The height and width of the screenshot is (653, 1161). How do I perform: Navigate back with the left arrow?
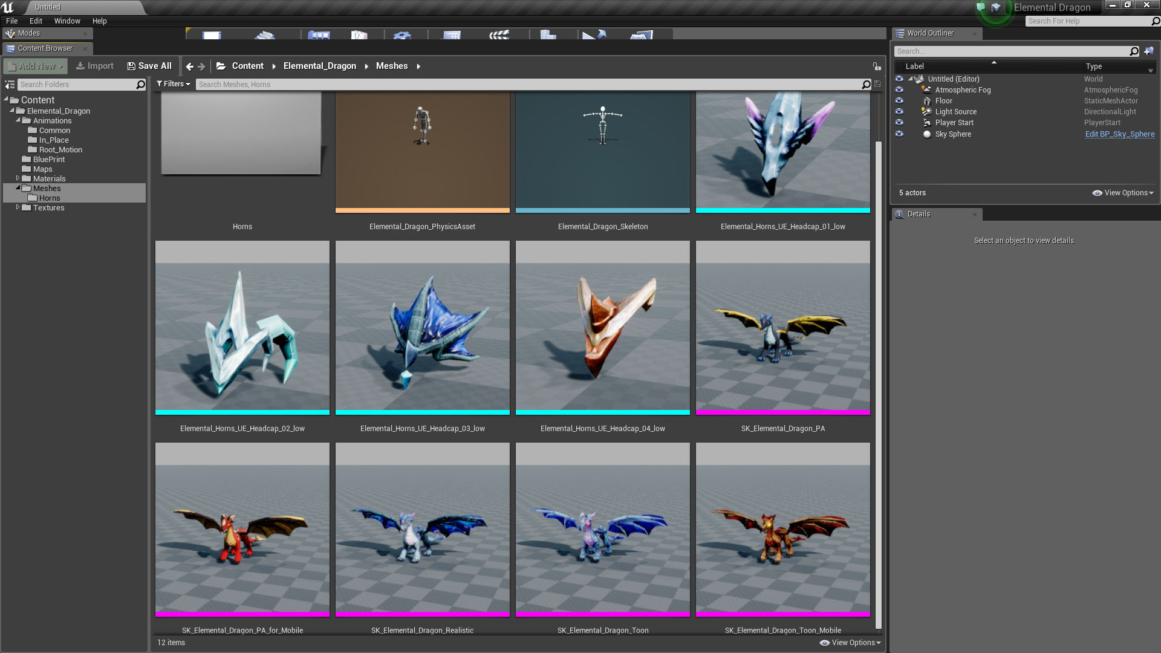190,67
